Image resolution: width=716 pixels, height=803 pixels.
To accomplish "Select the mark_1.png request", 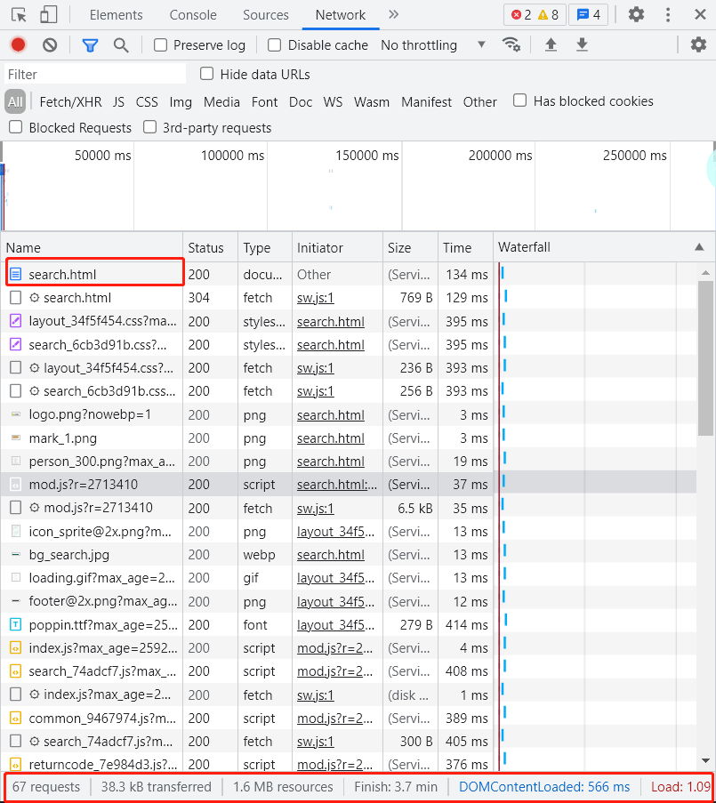I will 349,438.
